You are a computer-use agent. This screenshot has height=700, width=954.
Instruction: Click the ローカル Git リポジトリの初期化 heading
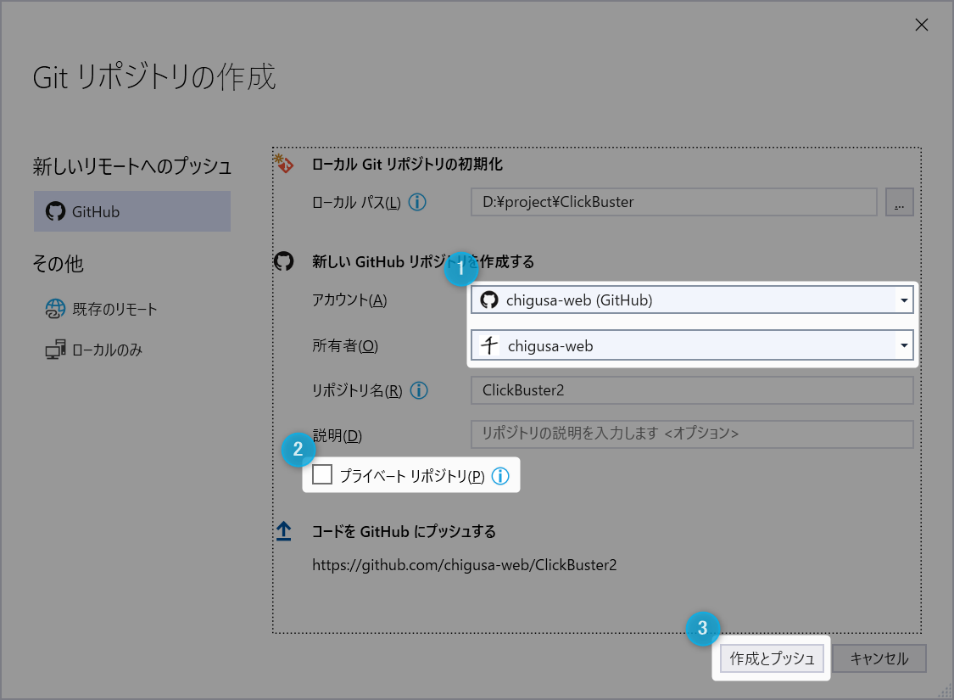click(407, 165)
